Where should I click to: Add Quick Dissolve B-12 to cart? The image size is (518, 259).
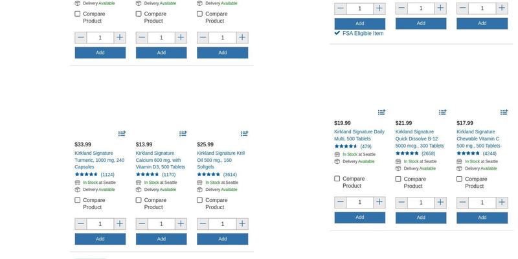421,218
